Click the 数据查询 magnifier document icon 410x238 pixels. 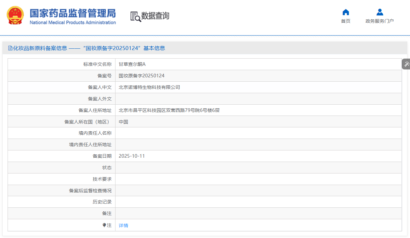tap(135, 16)
